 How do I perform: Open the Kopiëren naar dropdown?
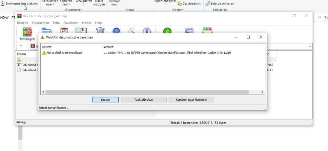click(x=65, y=3)
